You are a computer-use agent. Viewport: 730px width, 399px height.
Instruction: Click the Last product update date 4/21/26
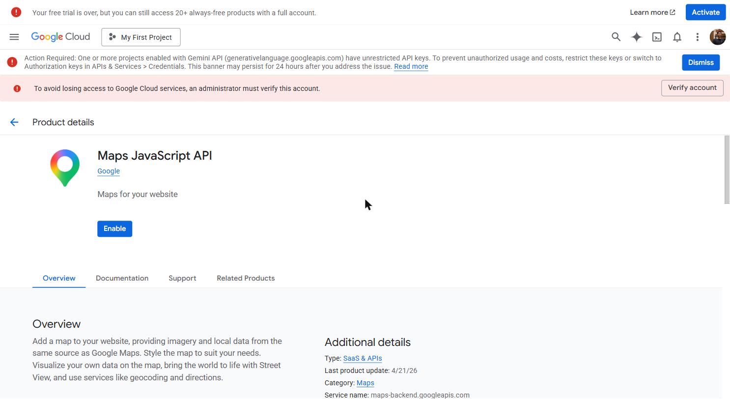tap(404, 370)
